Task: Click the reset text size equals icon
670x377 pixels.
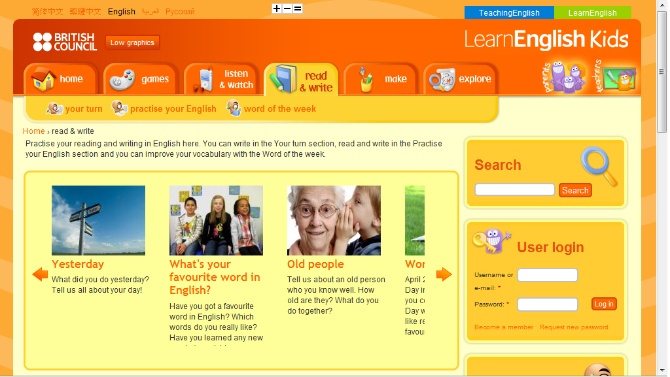Action: [298, 8]
